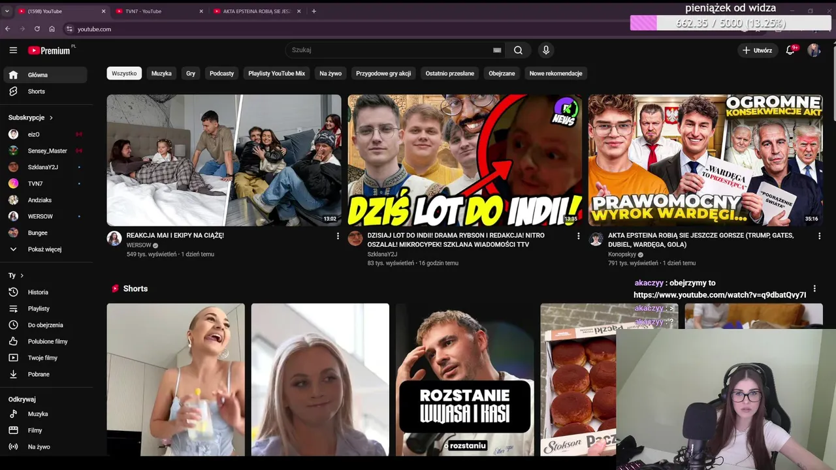Start voice search with microphone icon
The width and height of the screenshot is (836, 470).
pos(546,50)
